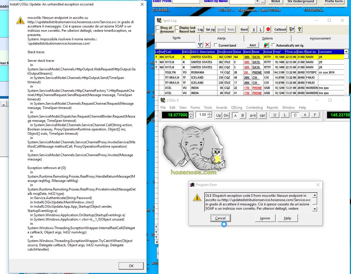Toggle the spl split button
351x274 pixels.
click(262, 115)
